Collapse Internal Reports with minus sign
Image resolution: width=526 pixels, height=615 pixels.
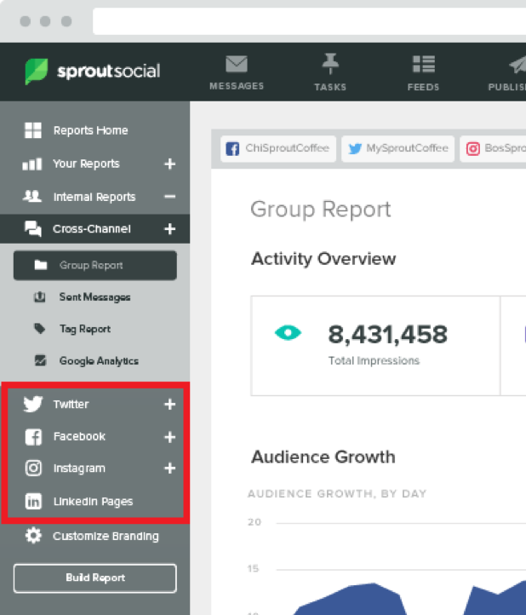click(x=169, y=196)
